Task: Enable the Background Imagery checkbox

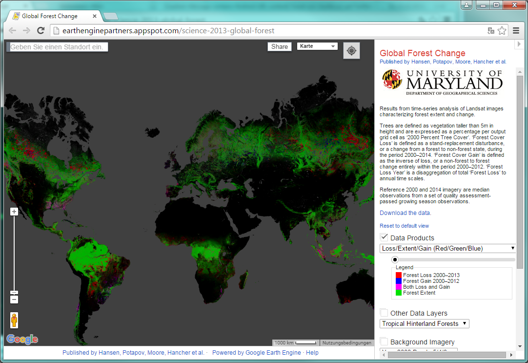Action: (385, 342)
